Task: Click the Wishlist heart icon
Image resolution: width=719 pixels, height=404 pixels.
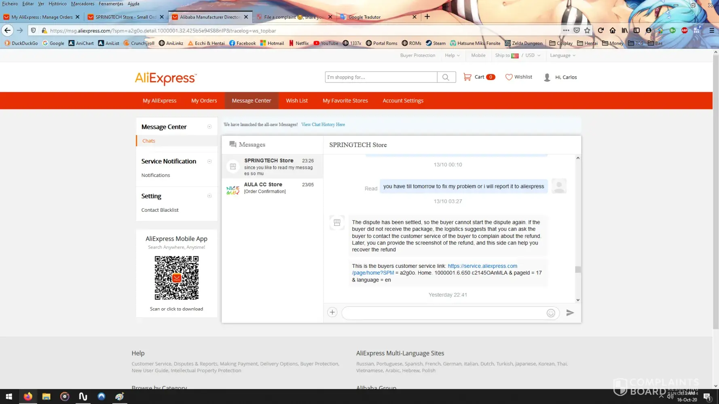Action: (509, 77)
